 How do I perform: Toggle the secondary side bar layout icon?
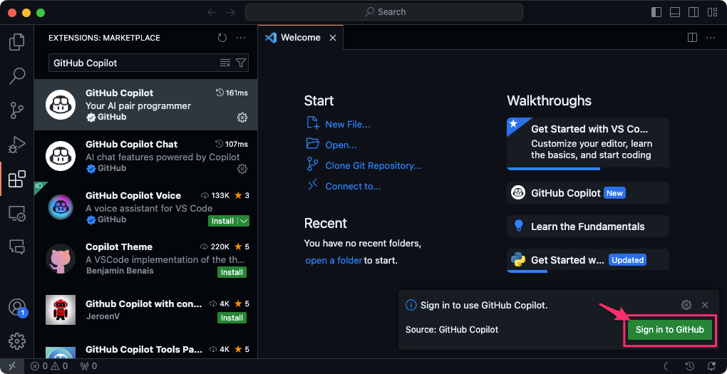pos(694,13)
